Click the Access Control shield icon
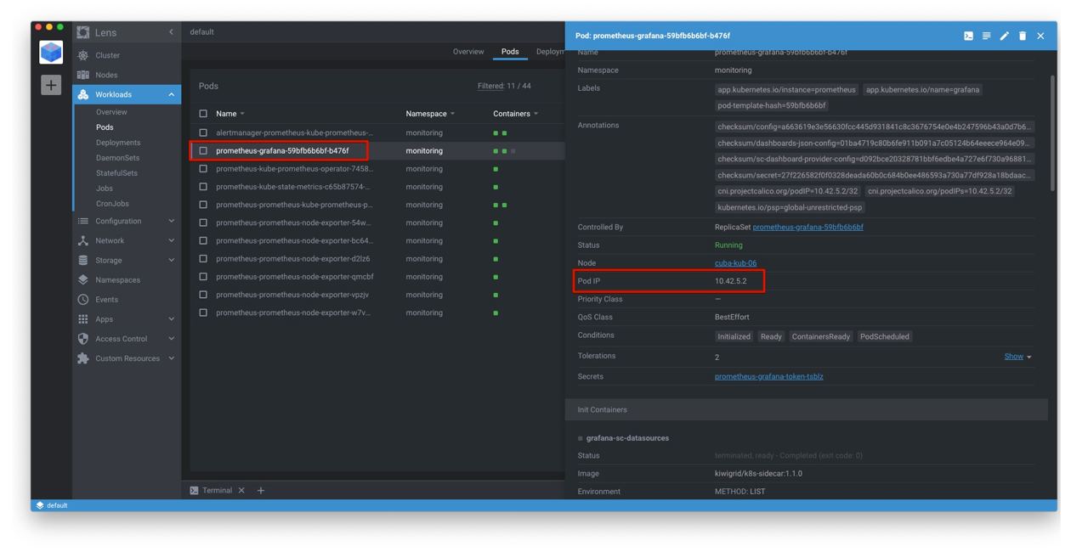Screen dimensions: 1088x552 [82, 338]
